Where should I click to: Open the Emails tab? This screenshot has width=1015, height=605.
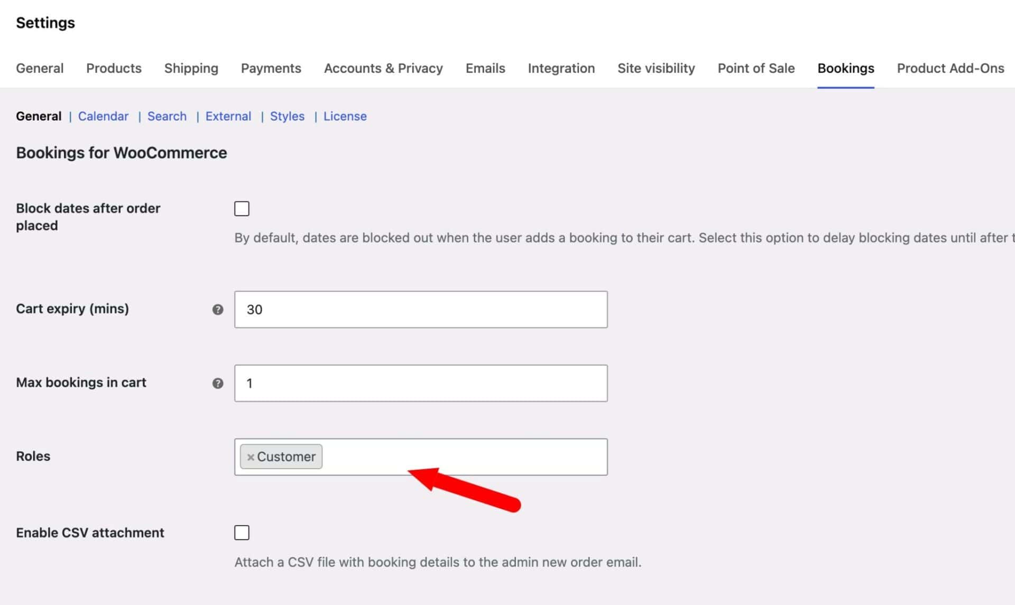tap(485, 68)
